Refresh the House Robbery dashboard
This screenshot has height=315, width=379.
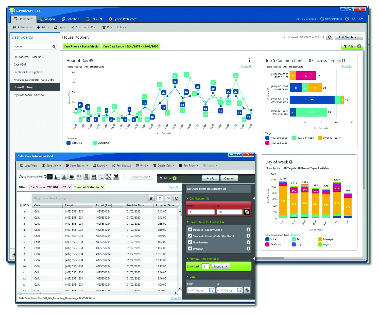329,37
